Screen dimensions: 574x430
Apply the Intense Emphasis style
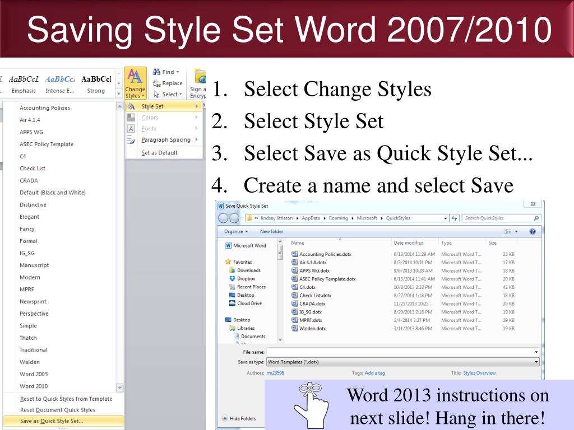click(59, 85)
